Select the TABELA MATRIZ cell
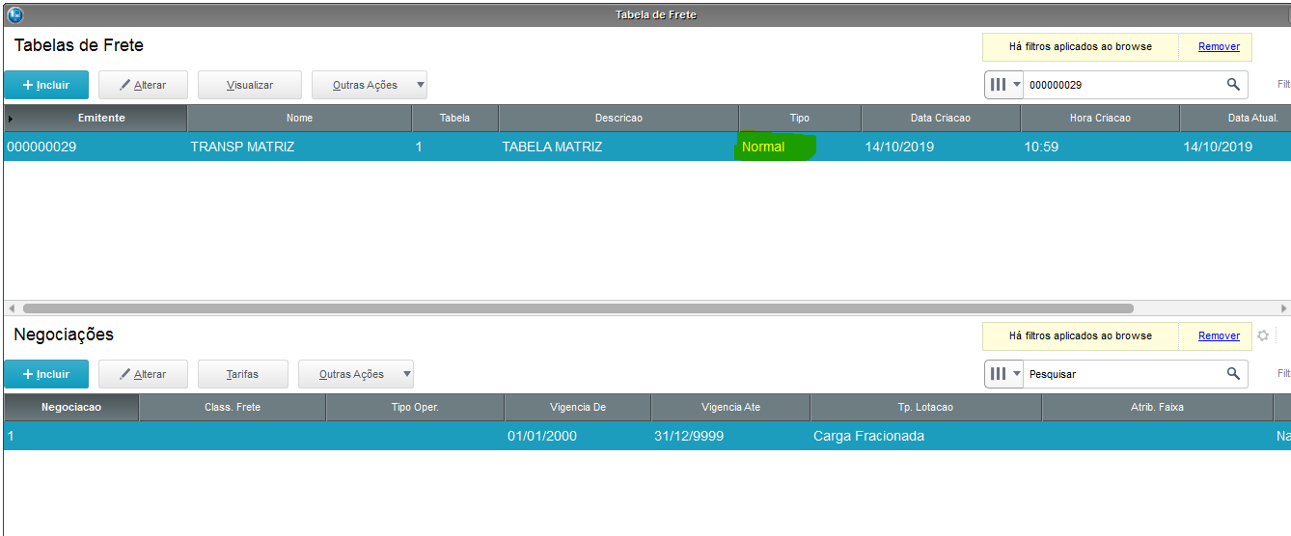1291x536 pixels. pos(618,147)
